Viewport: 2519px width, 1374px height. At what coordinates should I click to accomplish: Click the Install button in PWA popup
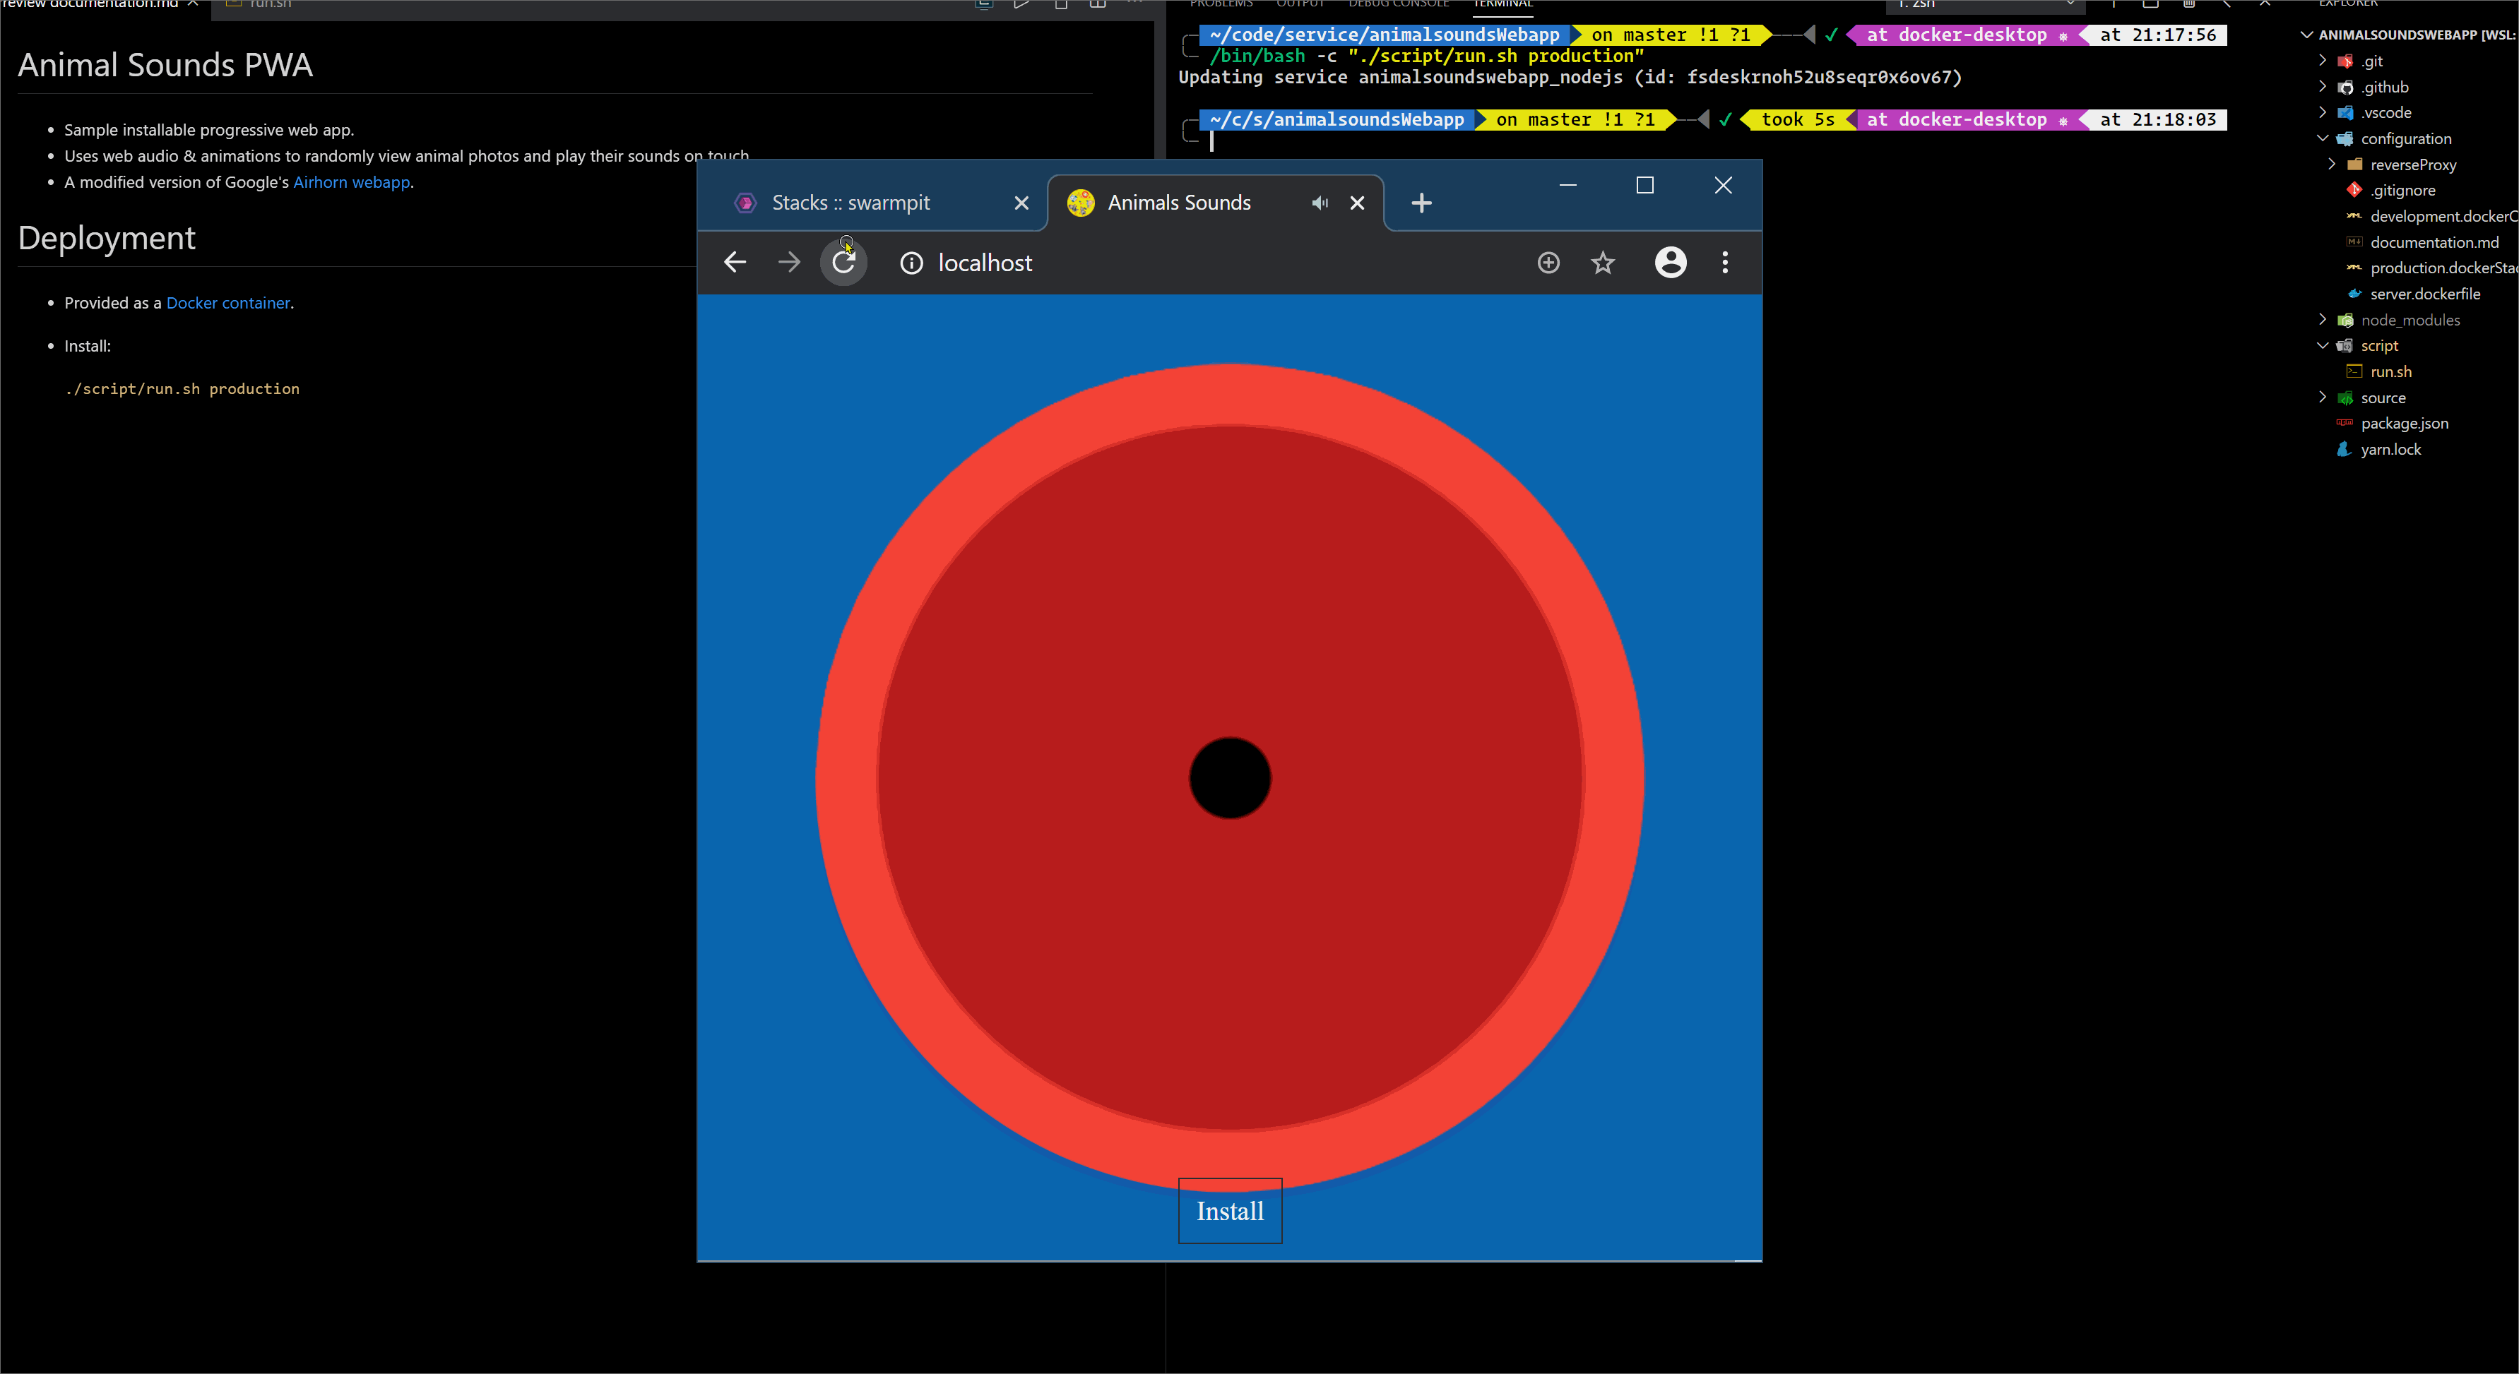pyautogui.click(x=1231, y=1212)
